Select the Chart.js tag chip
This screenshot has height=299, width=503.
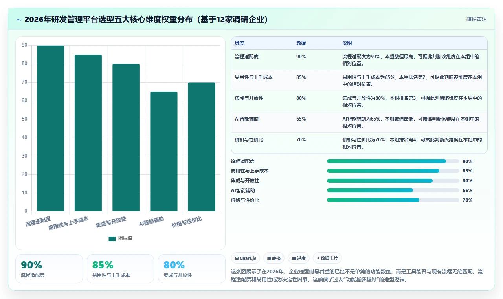click(x=246, y=258)
